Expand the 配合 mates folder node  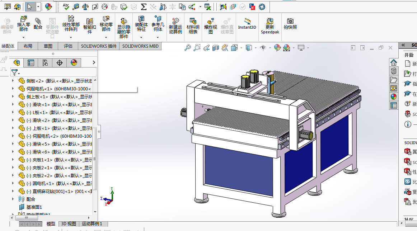13,199
